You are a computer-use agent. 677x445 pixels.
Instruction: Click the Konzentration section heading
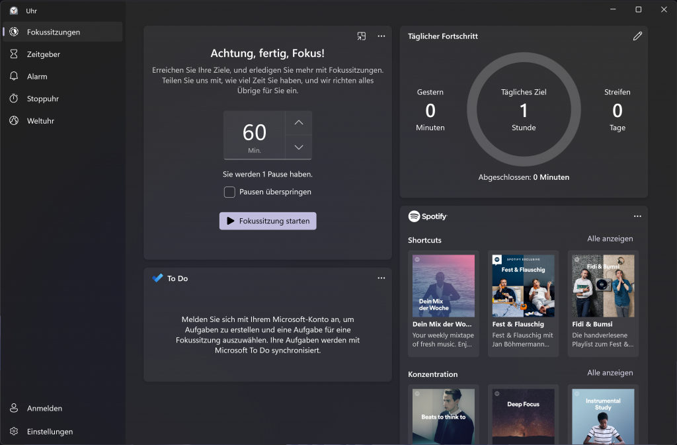pyautogui.click(x=432, y=374)
